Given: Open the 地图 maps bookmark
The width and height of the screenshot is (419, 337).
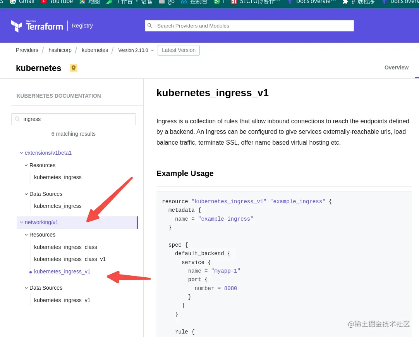Looking at the screenshot, I should pos(90,2).
